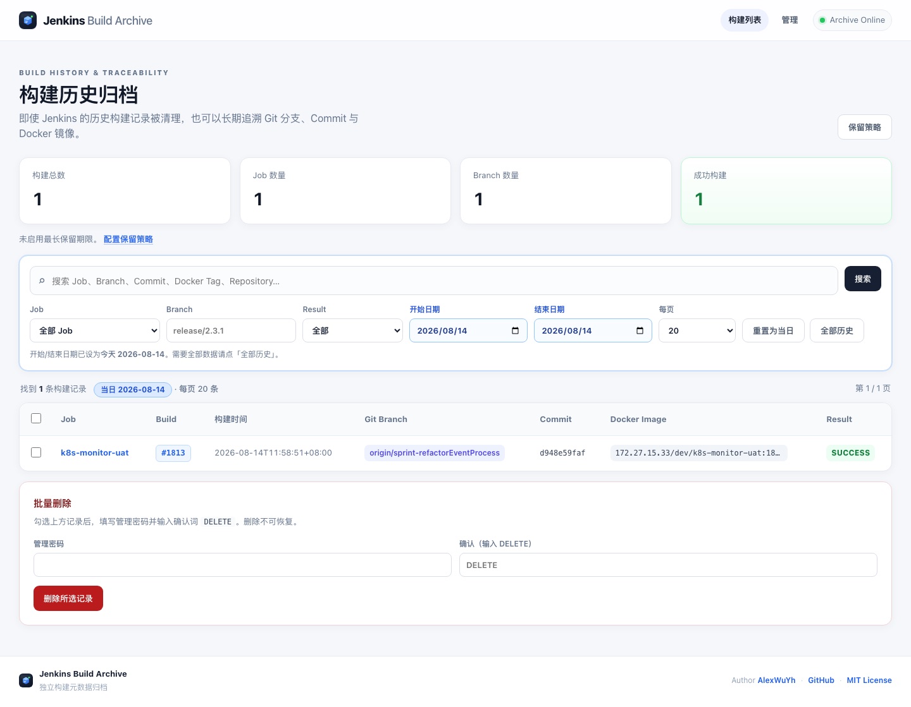Click the origin/sprint-refactorEventProcess branch tag
Viewport: 911px width, 707px height.
click(435, 453)
